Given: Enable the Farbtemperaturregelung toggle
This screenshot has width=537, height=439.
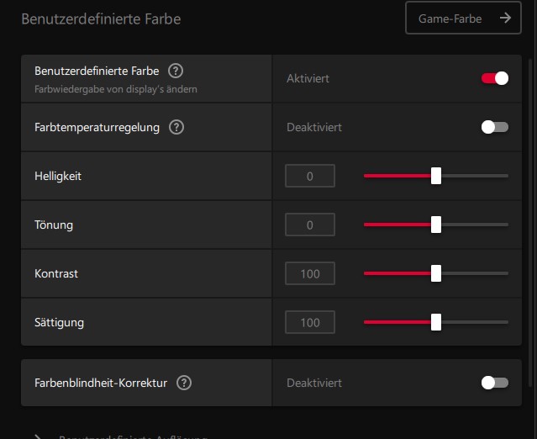Looking at the screenshot, I should click(x=495, y=127).
